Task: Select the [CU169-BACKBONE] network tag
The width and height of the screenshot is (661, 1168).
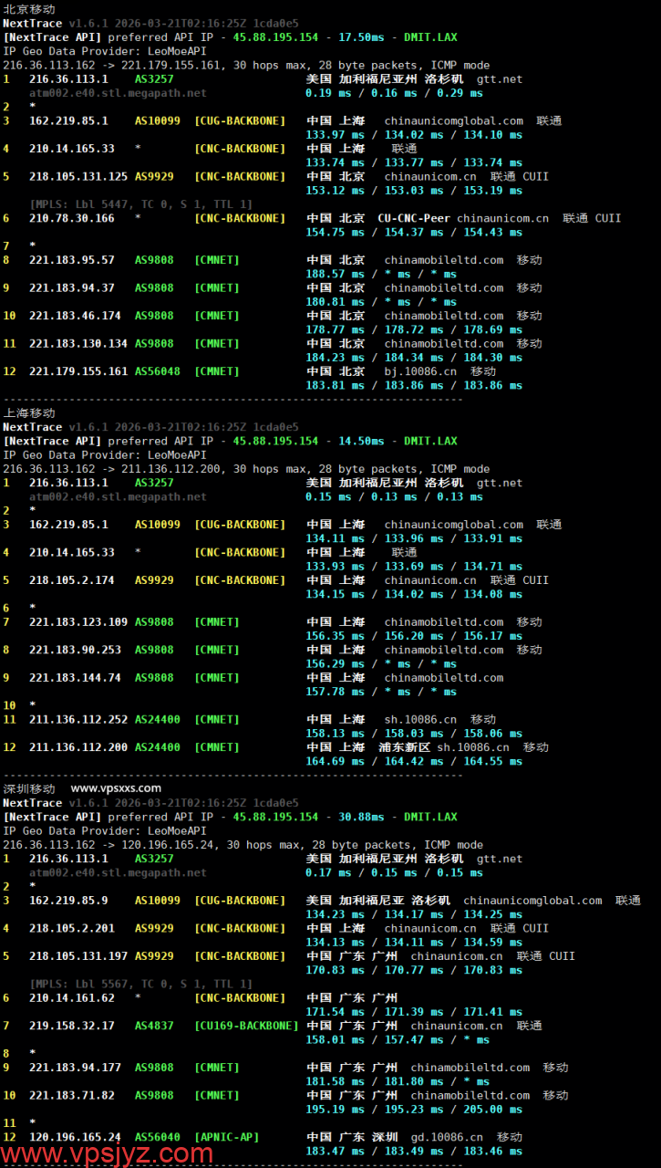Action: 246,1026
